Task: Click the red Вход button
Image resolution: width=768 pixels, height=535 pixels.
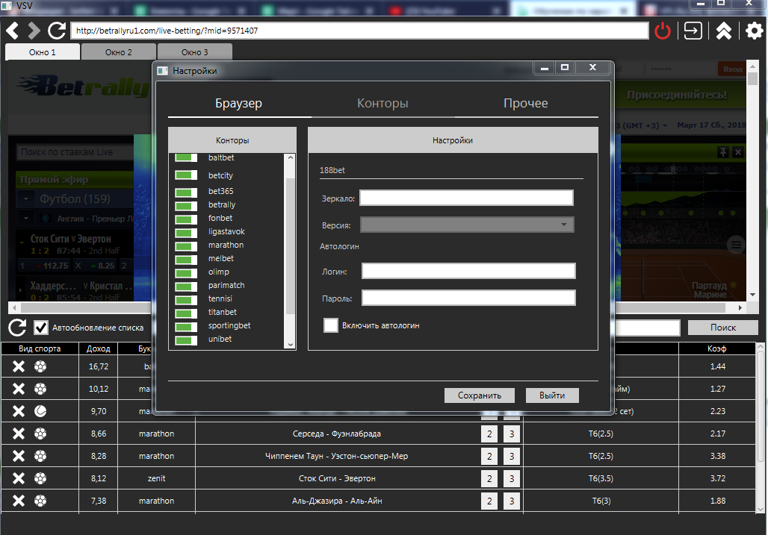Action: tap(732, 69)
